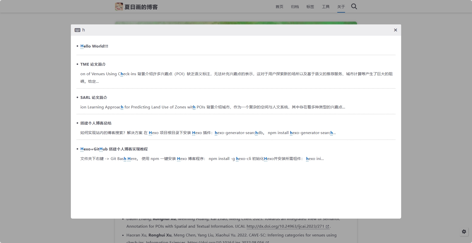Open the 'TME 论文简介' search result
This screenshot has width=472, height=243.
[93, 64]
